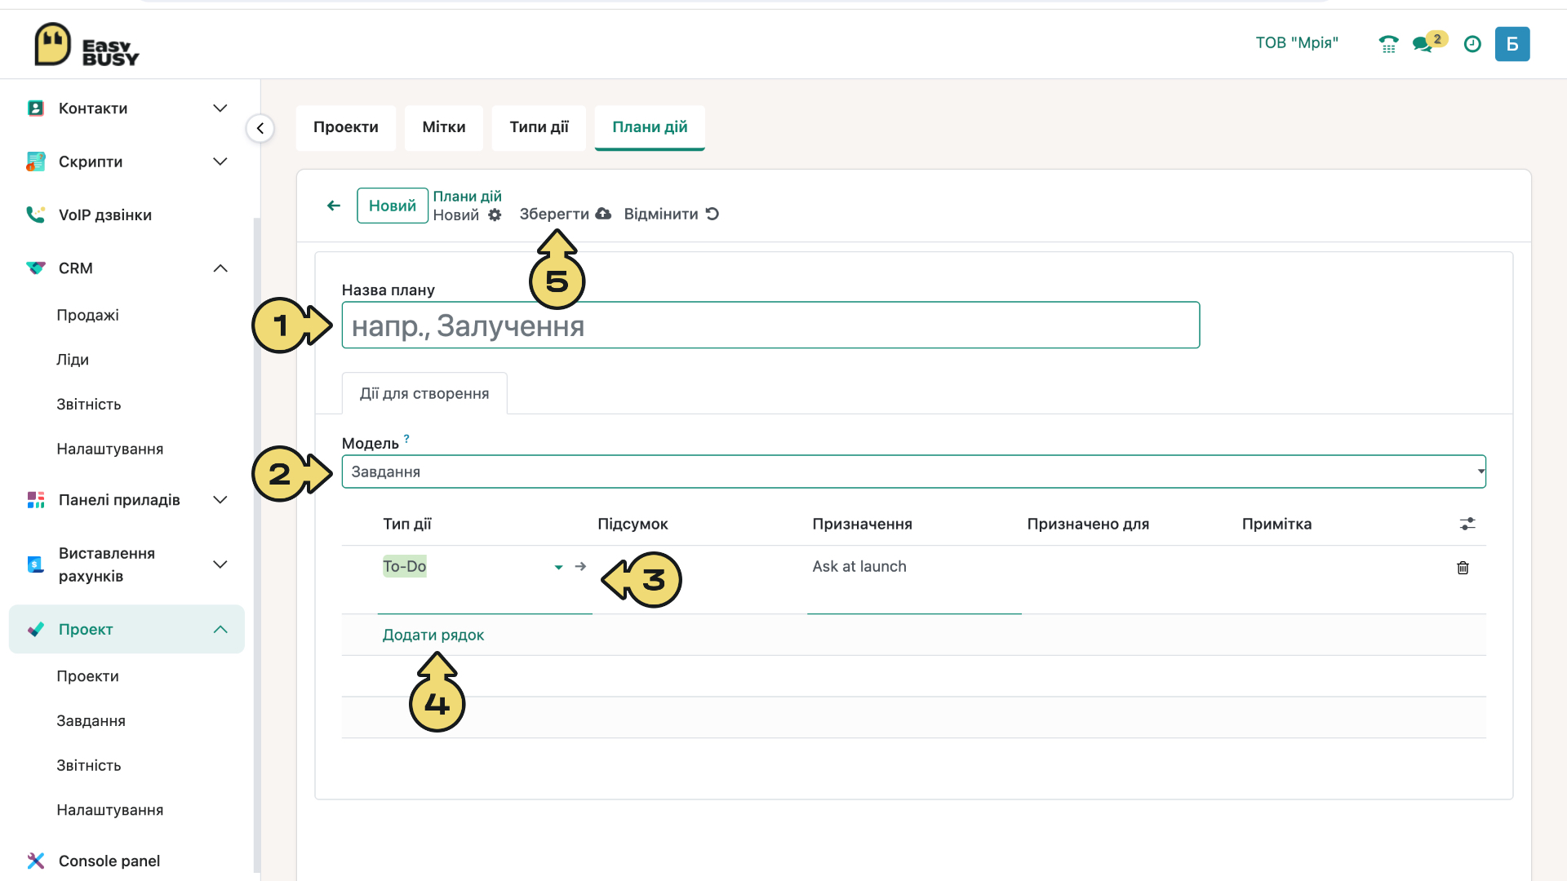Open the table column settings sliders icon
This screenshot has height=881, width=1567.
tap(1467, 524)
